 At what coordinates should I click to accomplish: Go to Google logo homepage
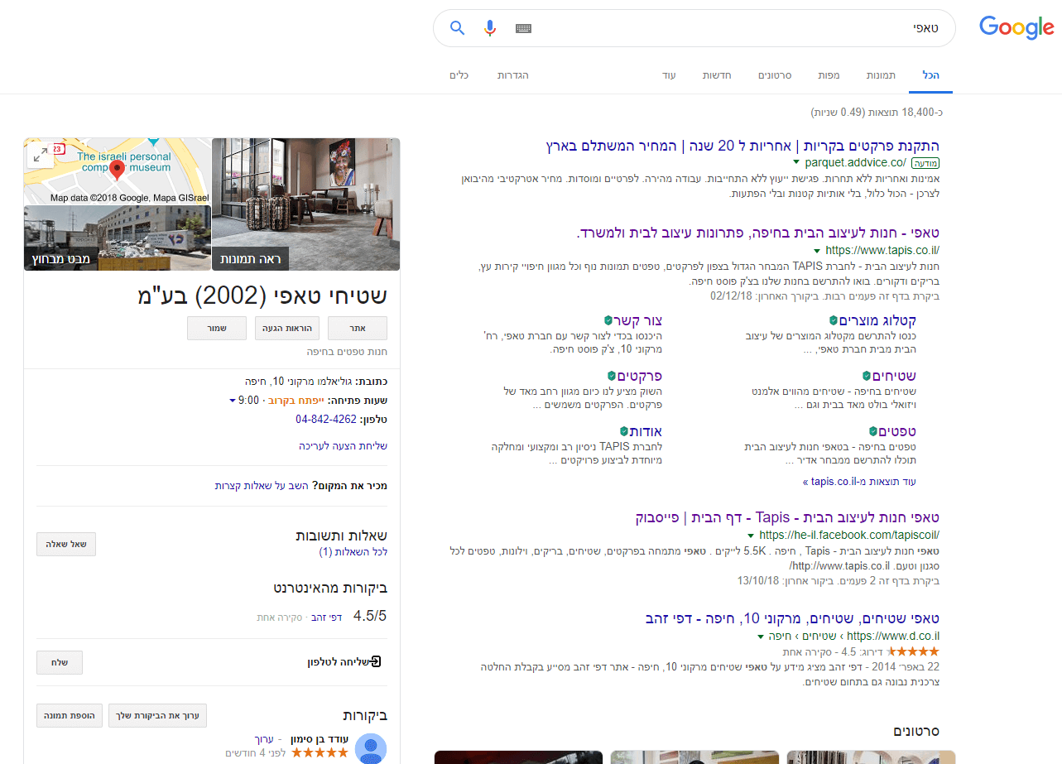(1016, 27)
